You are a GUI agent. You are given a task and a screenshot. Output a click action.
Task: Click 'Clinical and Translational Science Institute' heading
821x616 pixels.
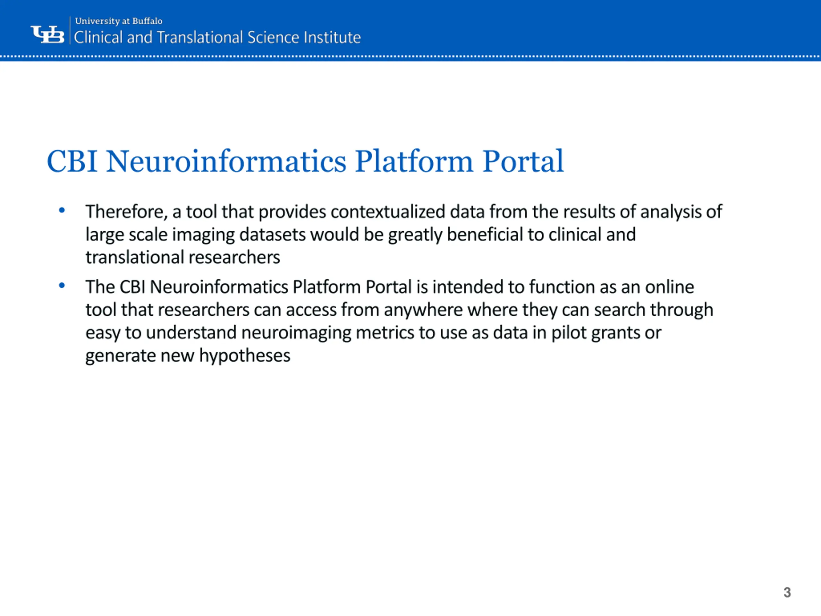tap(217, 38)
